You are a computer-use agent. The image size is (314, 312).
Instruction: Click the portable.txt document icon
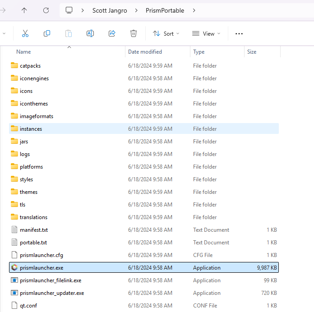point(14,242)
